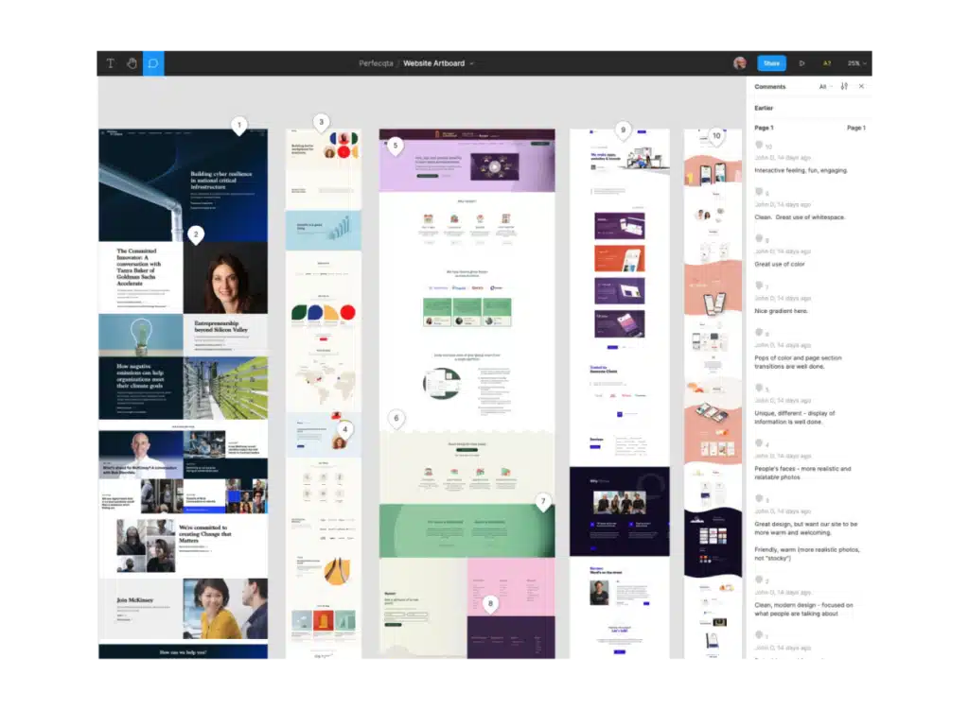The width and height of the screenshot is (969, 710).
Task: Click the sort comments icon in Comments panel
Action: [x=843, y=86]
